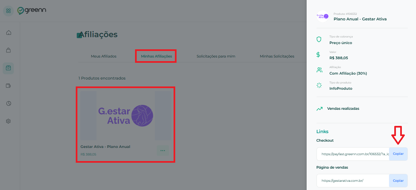This screenshot has height=190, width=416.
Task: Open Minhas Solicitações tab
Action: click(x=277, y=56)
